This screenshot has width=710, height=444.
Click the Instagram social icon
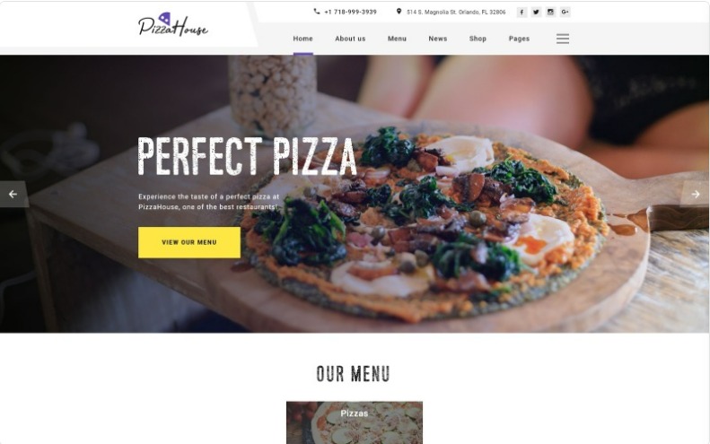tap(550, 13)
